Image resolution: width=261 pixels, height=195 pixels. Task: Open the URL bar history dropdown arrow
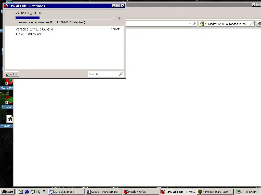click(x=190, y=24)
